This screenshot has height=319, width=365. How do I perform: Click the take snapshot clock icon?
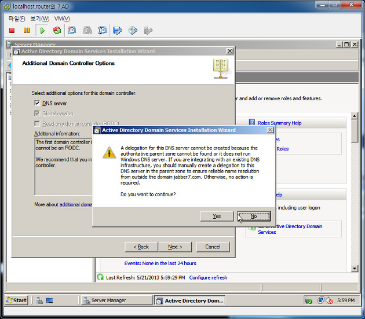point(72,31)
